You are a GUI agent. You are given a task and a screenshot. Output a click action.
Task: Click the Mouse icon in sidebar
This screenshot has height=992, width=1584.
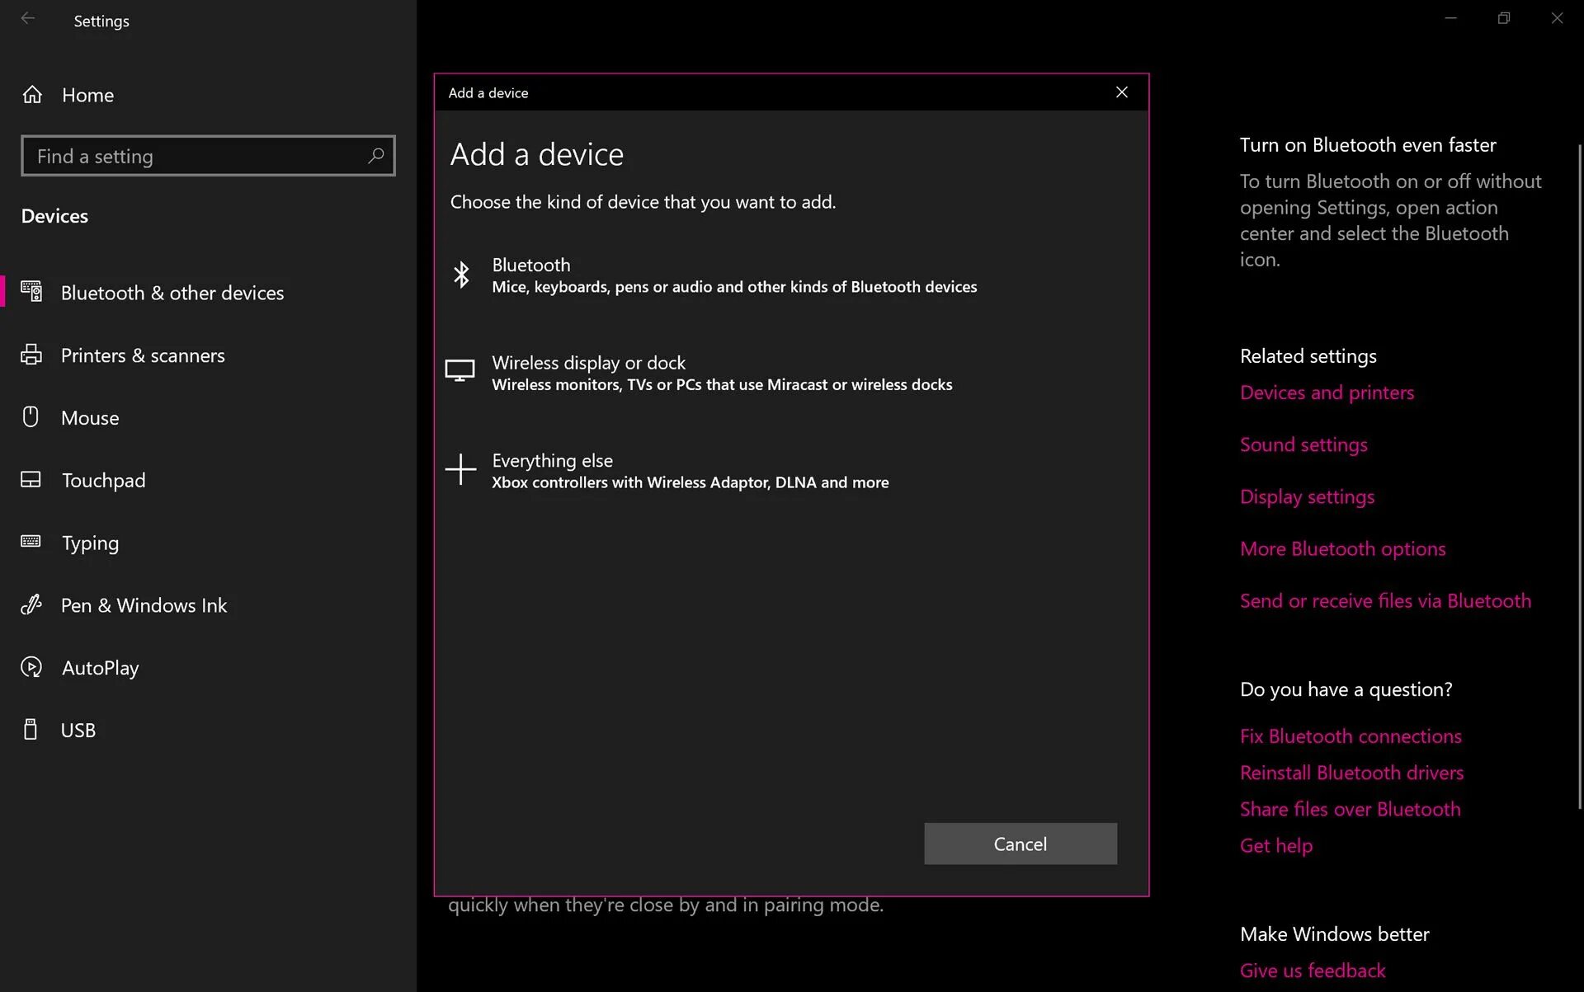point(31,417)
